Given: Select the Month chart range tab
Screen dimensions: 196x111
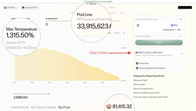Looking at the screenshot, I should 117,33.
